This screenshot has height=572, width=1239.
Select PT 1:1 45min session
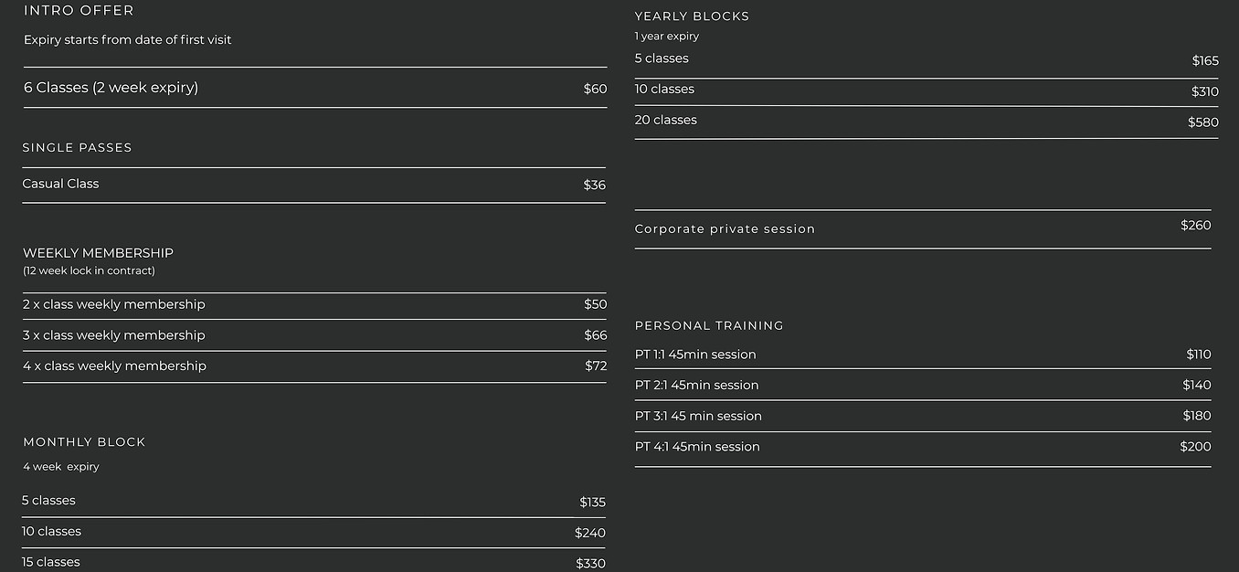coord(923,355)
